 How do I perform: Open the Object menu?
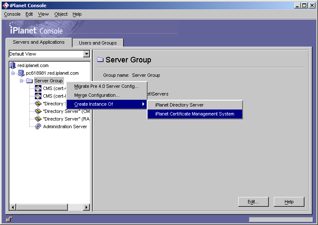(61, 14)
